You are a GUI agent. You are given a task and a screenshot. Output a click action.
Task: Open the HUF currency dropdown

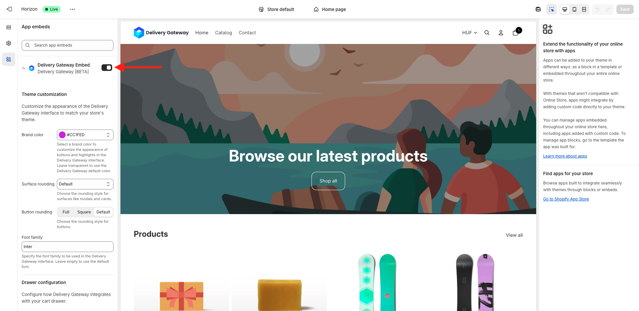[x=470, y=33]
